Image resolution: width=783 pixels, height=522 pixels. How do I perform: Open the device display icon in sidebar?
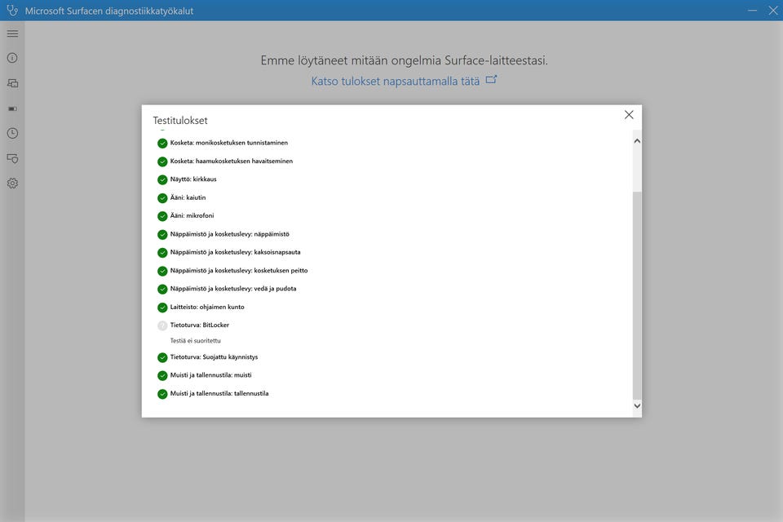[12, 83]
